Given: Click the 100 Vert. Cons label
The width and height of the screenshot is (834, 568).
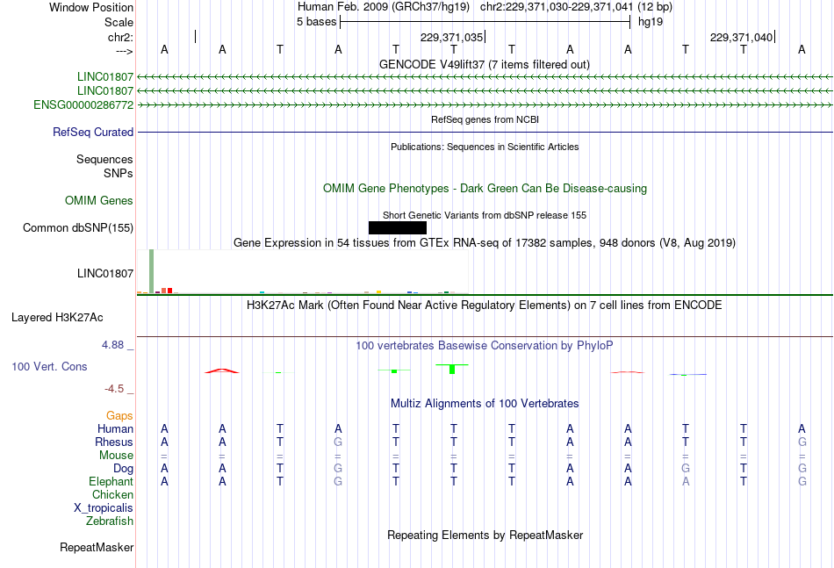Looking at the screenshot, I should [x=49, y=366].
